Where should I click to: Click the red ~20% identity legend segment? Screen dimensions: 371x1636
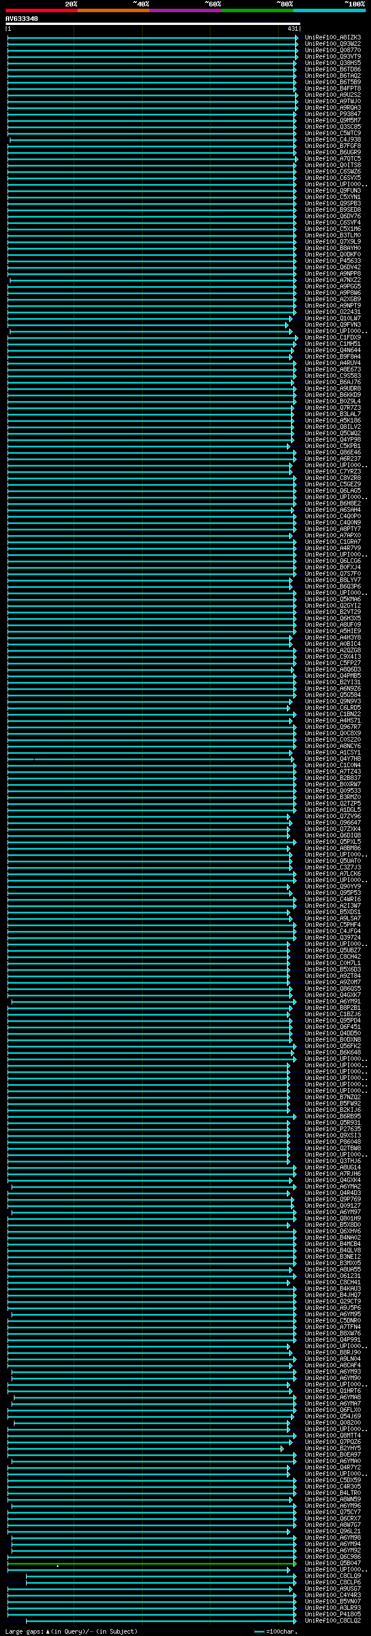[42, 10]
